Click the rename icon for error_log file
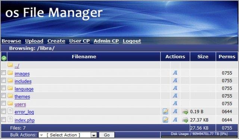 coord(175,111)
